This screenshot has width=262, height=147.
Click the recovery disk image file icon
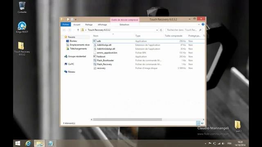coord(95,68)
